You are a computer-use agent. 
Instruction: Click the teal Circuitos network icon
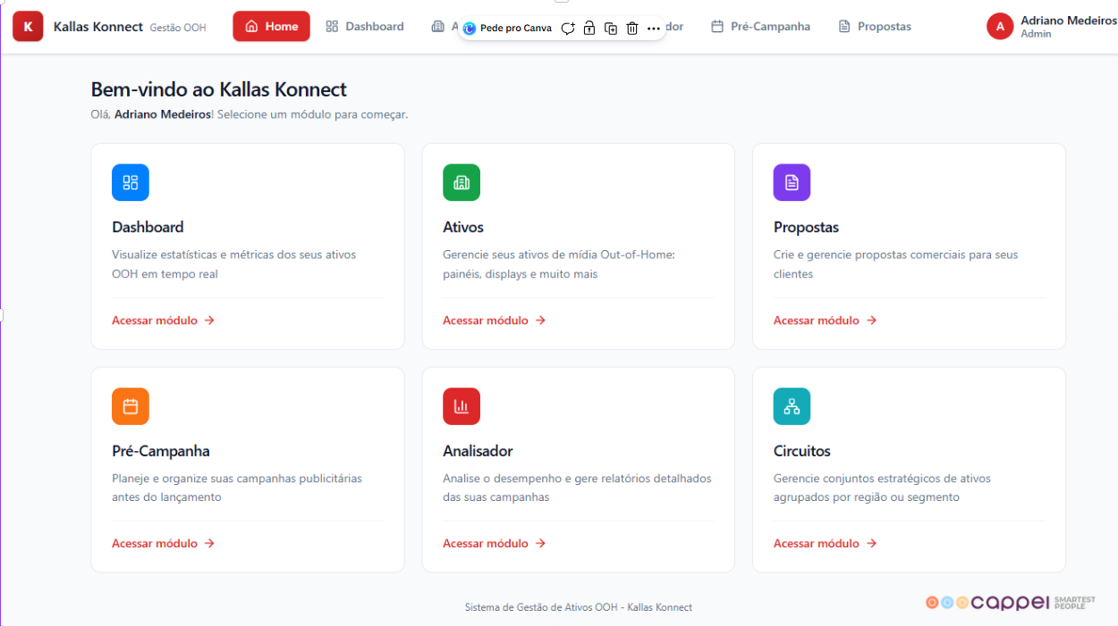pos(792,406)
